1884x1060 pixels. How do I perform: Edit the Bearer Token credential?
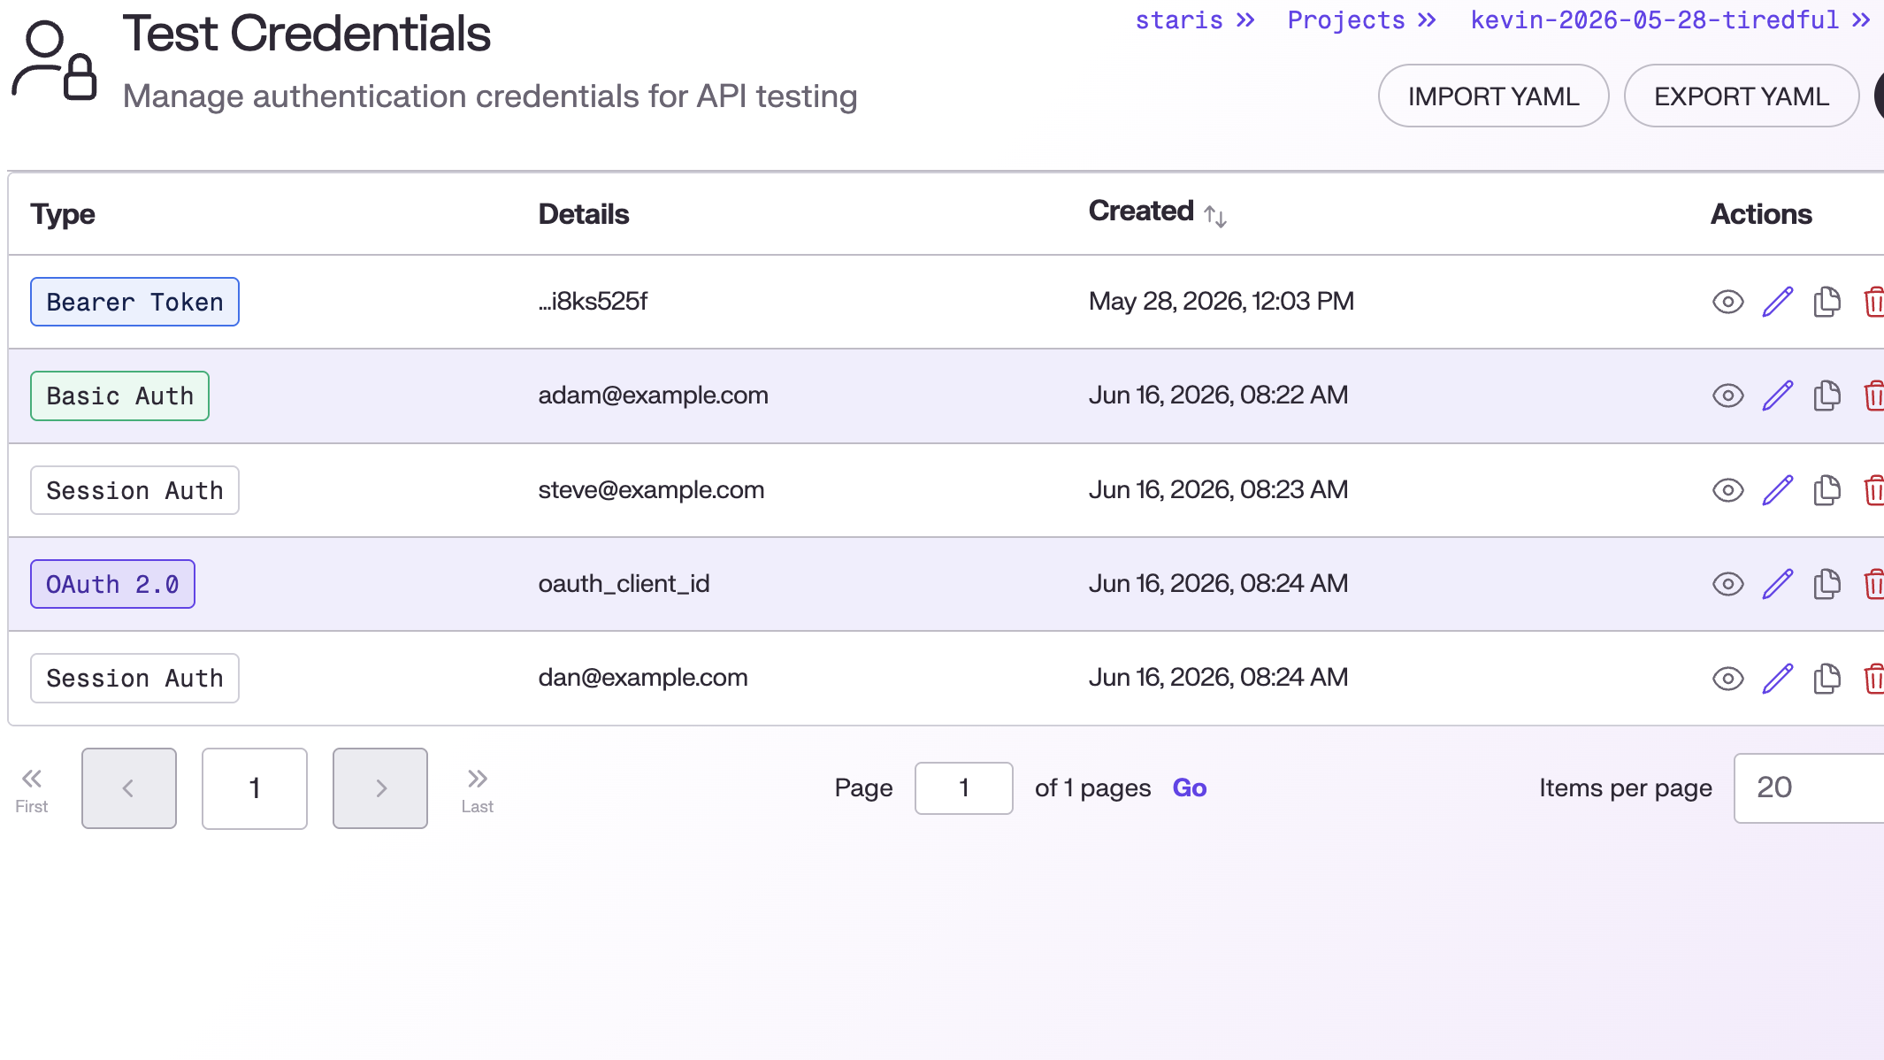pos(1777,302)
